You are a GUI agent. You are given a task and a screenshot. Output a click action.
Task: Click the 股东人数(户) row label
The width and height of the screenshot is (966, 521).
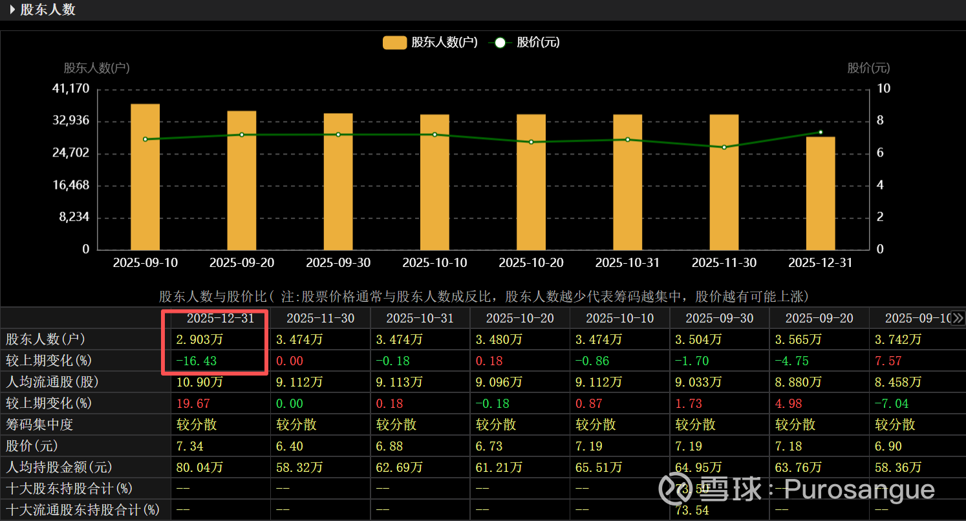[45, 339]
